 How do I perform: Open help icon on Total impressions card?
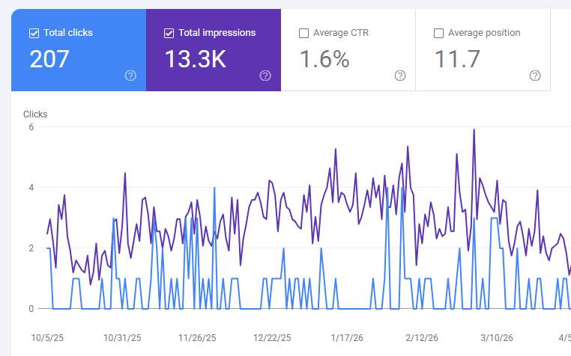(x=265, y=76)
